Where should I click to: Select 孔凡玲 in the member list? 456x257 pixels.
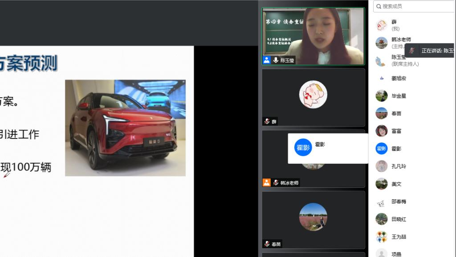(x=399, y=166)
